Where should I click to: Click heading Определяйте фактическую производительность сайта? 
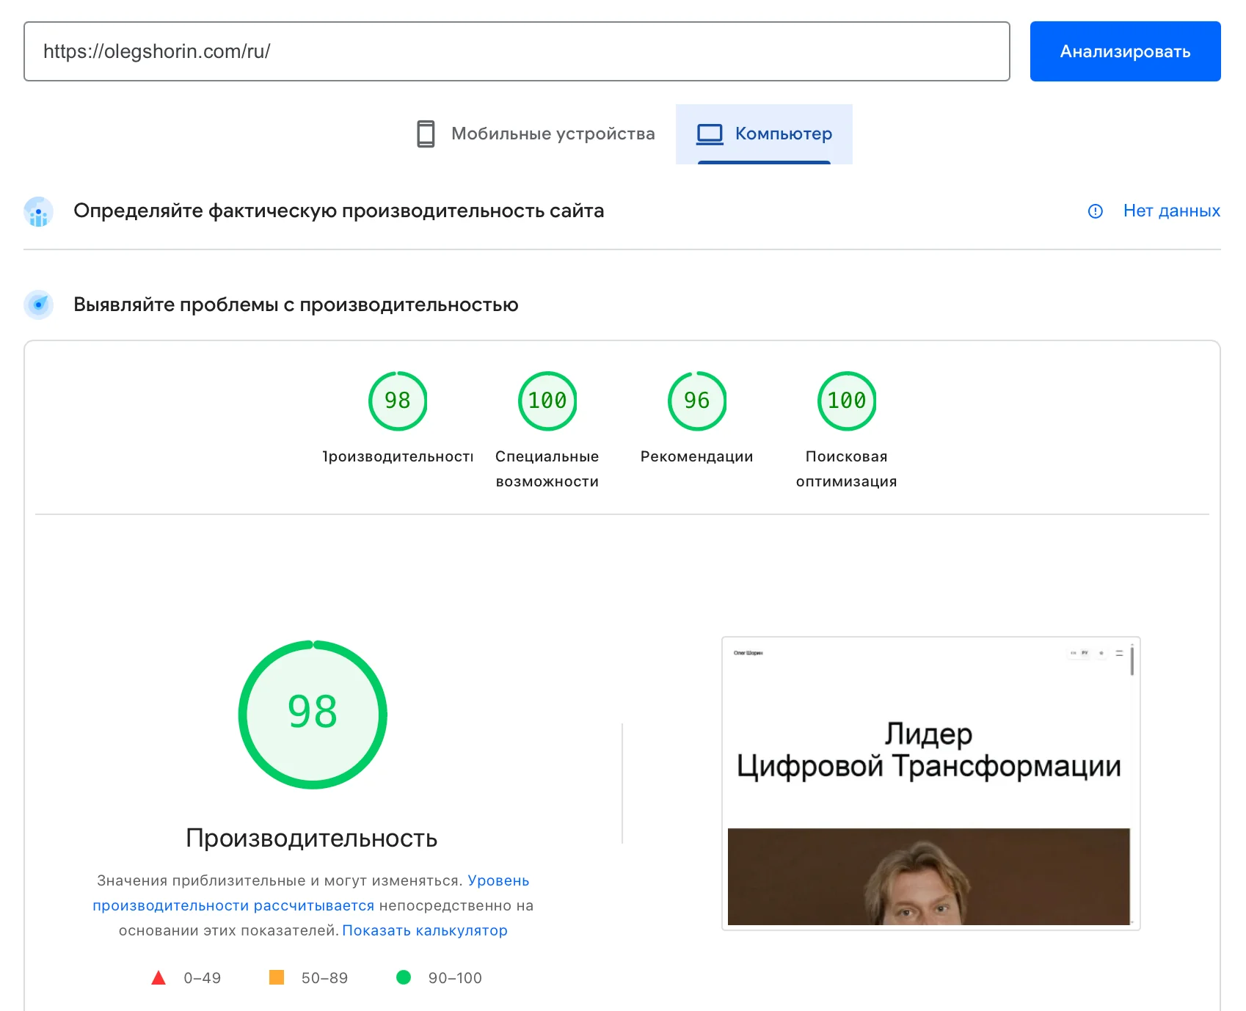pos(339,211)
